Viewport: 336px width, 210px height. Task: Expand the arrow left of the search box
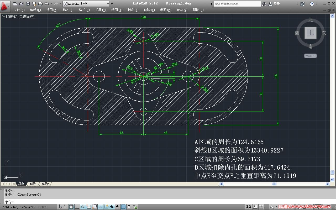(212, 4)
